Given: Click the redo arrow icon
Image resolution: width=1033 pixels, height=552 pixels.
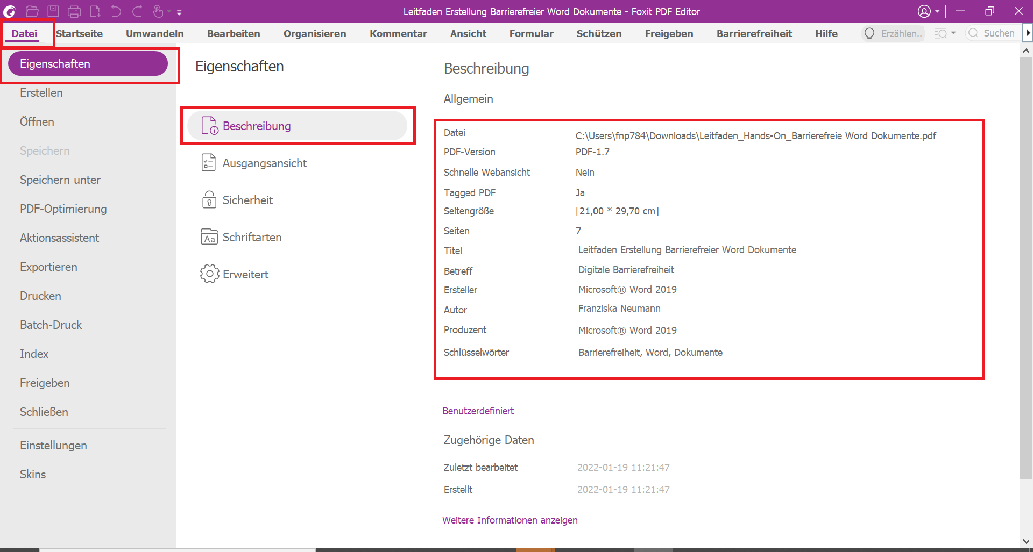Looking at the screenshot, I should point(137,11).
